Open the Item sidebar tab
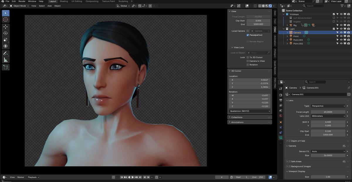The width and height of the screenshot is (352, 182). (275, 13)
